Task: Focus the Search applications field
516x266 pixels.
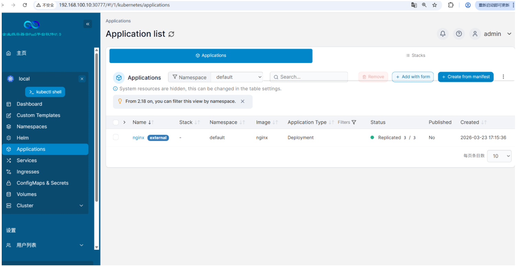Action: [309, 77]
